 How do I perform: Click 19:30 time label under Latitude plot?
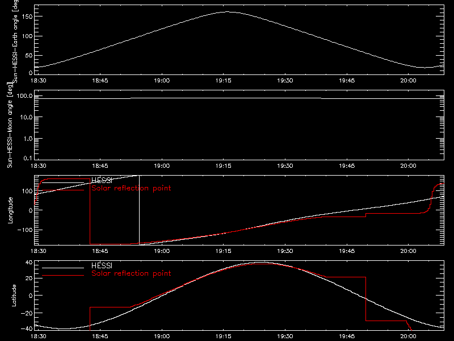click(285, 336)
